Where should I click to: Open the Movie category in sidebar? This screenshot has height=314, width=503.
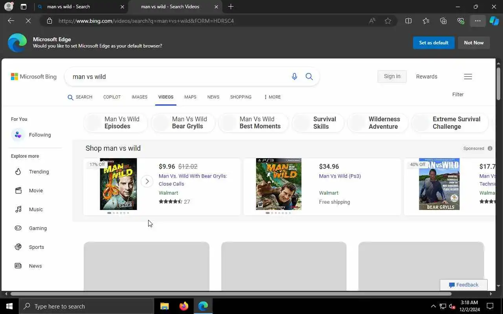(29, 191)
